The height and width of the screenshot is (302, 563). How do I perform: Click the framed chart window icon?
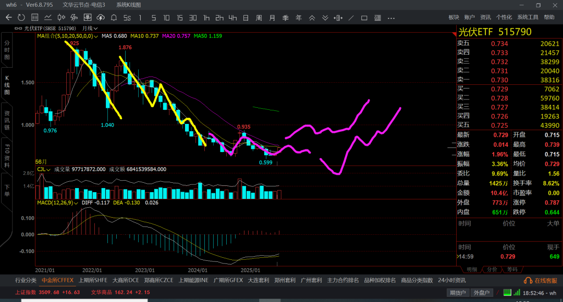(x=87, y=18)
